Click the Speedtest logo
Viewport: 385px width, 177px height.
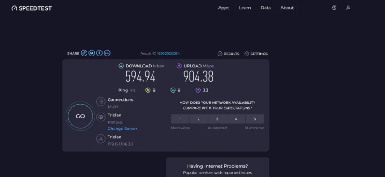(x=32, y=8)
